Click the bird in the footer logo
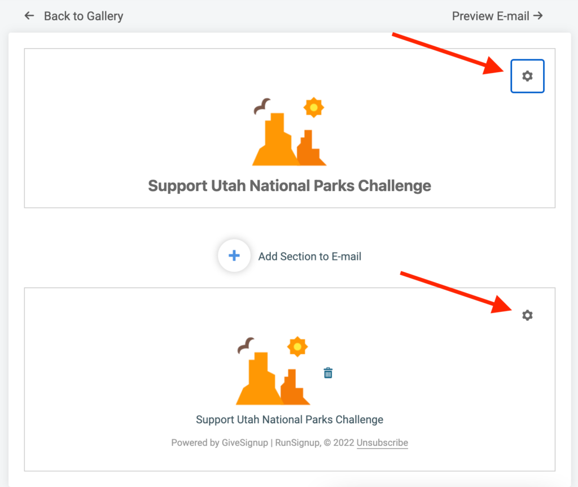Screen dimensions: 578x487 click(x=246, y=345)
